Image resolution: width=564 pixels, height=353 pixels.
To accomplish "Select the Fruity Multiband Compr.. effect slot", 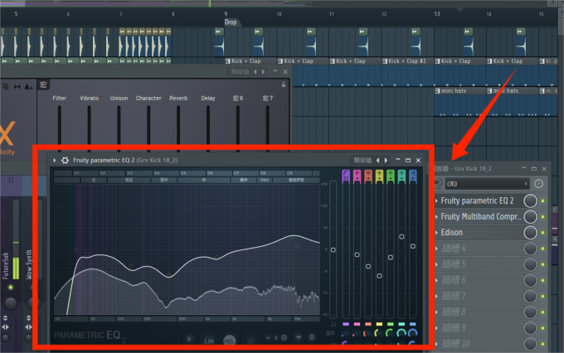I will click(480, 217).
